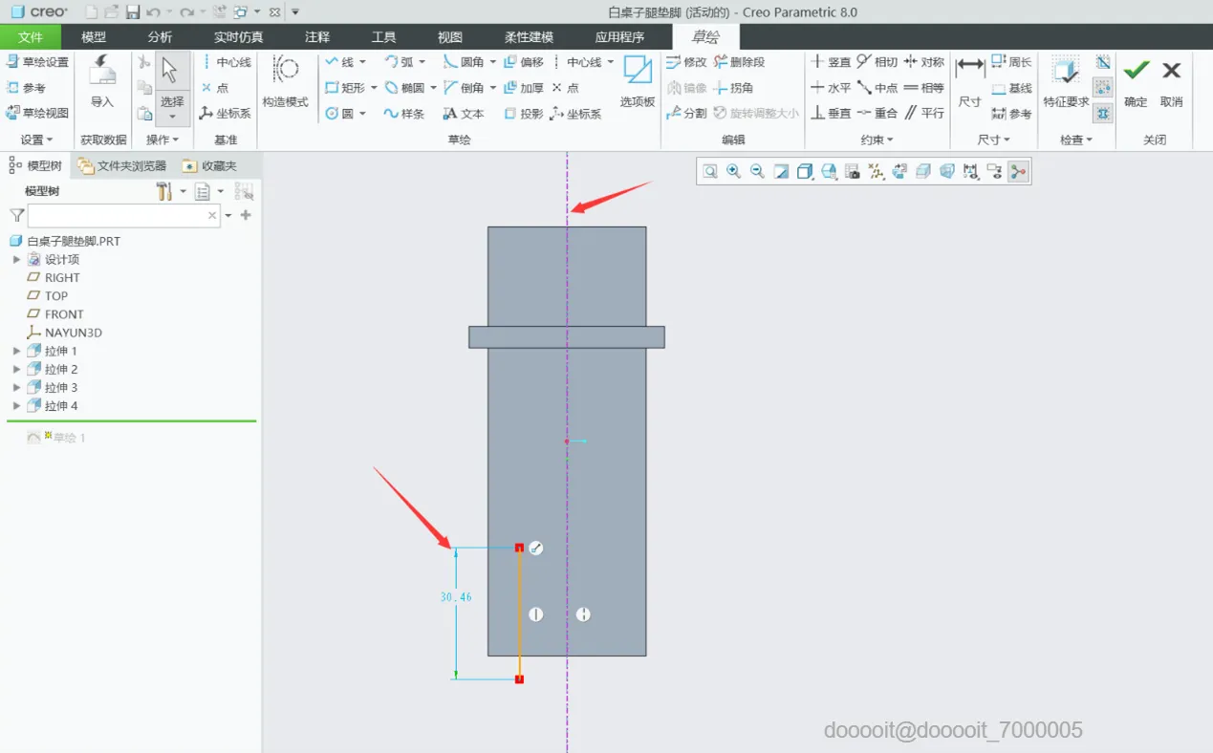Click the refit zoom icon in graphics toolbar

coord(710,171)
